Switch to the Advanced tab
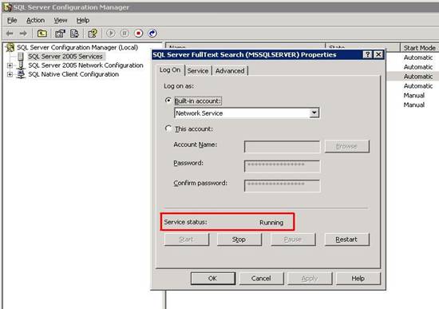 point(230,71)
